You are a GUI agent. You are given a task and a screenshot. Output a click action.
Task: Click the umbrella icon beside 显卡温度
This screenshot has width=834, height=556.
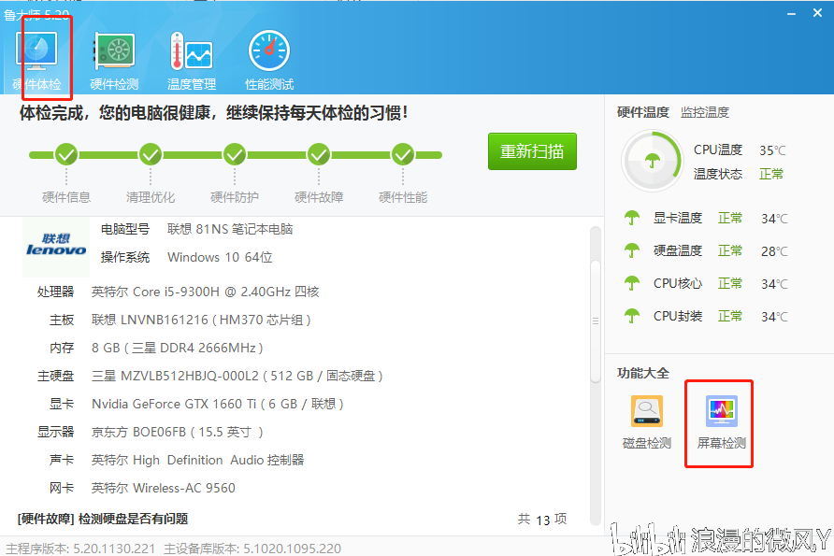(x=632, y=218)
